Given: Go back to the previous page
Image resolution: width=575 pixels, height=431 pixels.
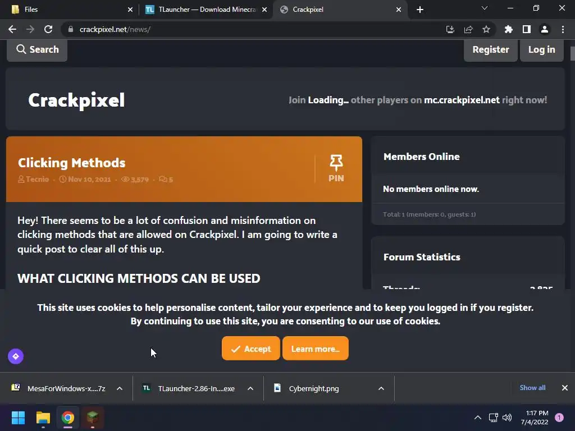Looking at the screenshot, I should 12,29.
